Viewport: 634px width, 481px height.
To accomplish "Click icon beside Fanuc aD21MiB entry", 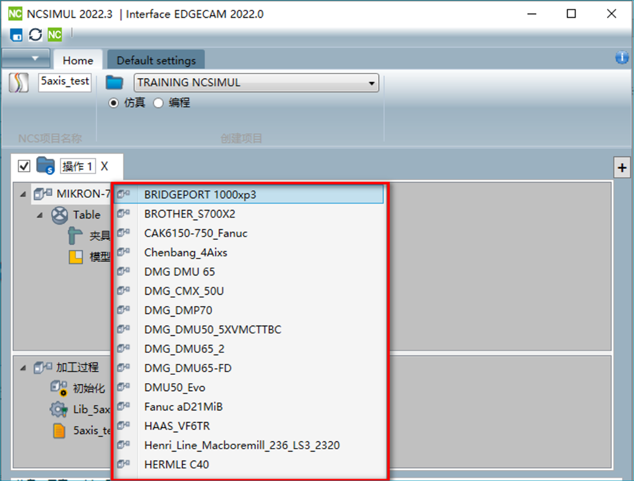I will [x=123, y=407].
